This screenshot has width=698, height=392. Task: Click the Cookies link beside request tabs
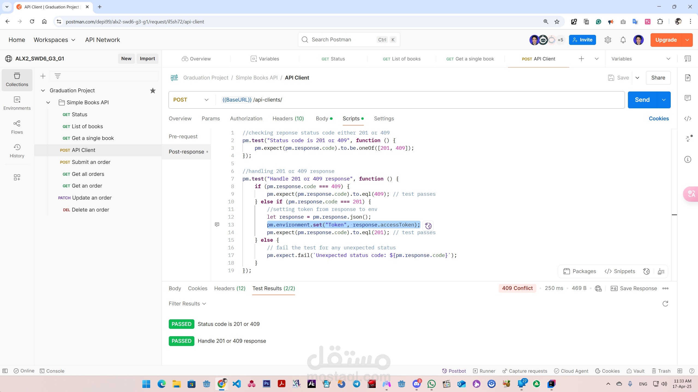[x=659, y=118]
